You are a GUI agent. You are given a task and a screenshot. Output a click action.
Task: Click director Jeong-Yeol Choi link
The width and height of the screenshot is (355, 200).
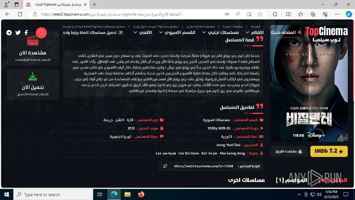click(x=228, y=145)
